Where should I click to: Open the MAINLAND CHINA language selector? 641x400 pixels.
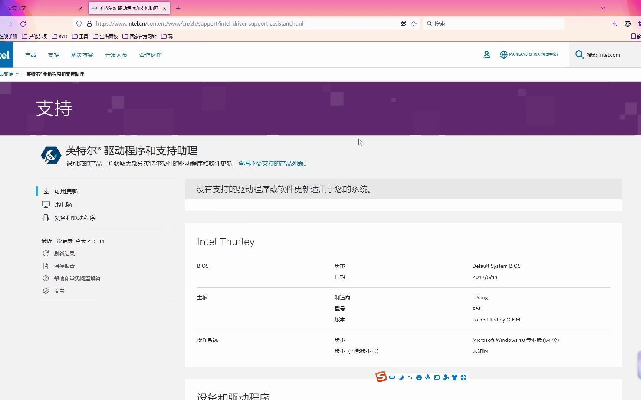tap(529, 54)
